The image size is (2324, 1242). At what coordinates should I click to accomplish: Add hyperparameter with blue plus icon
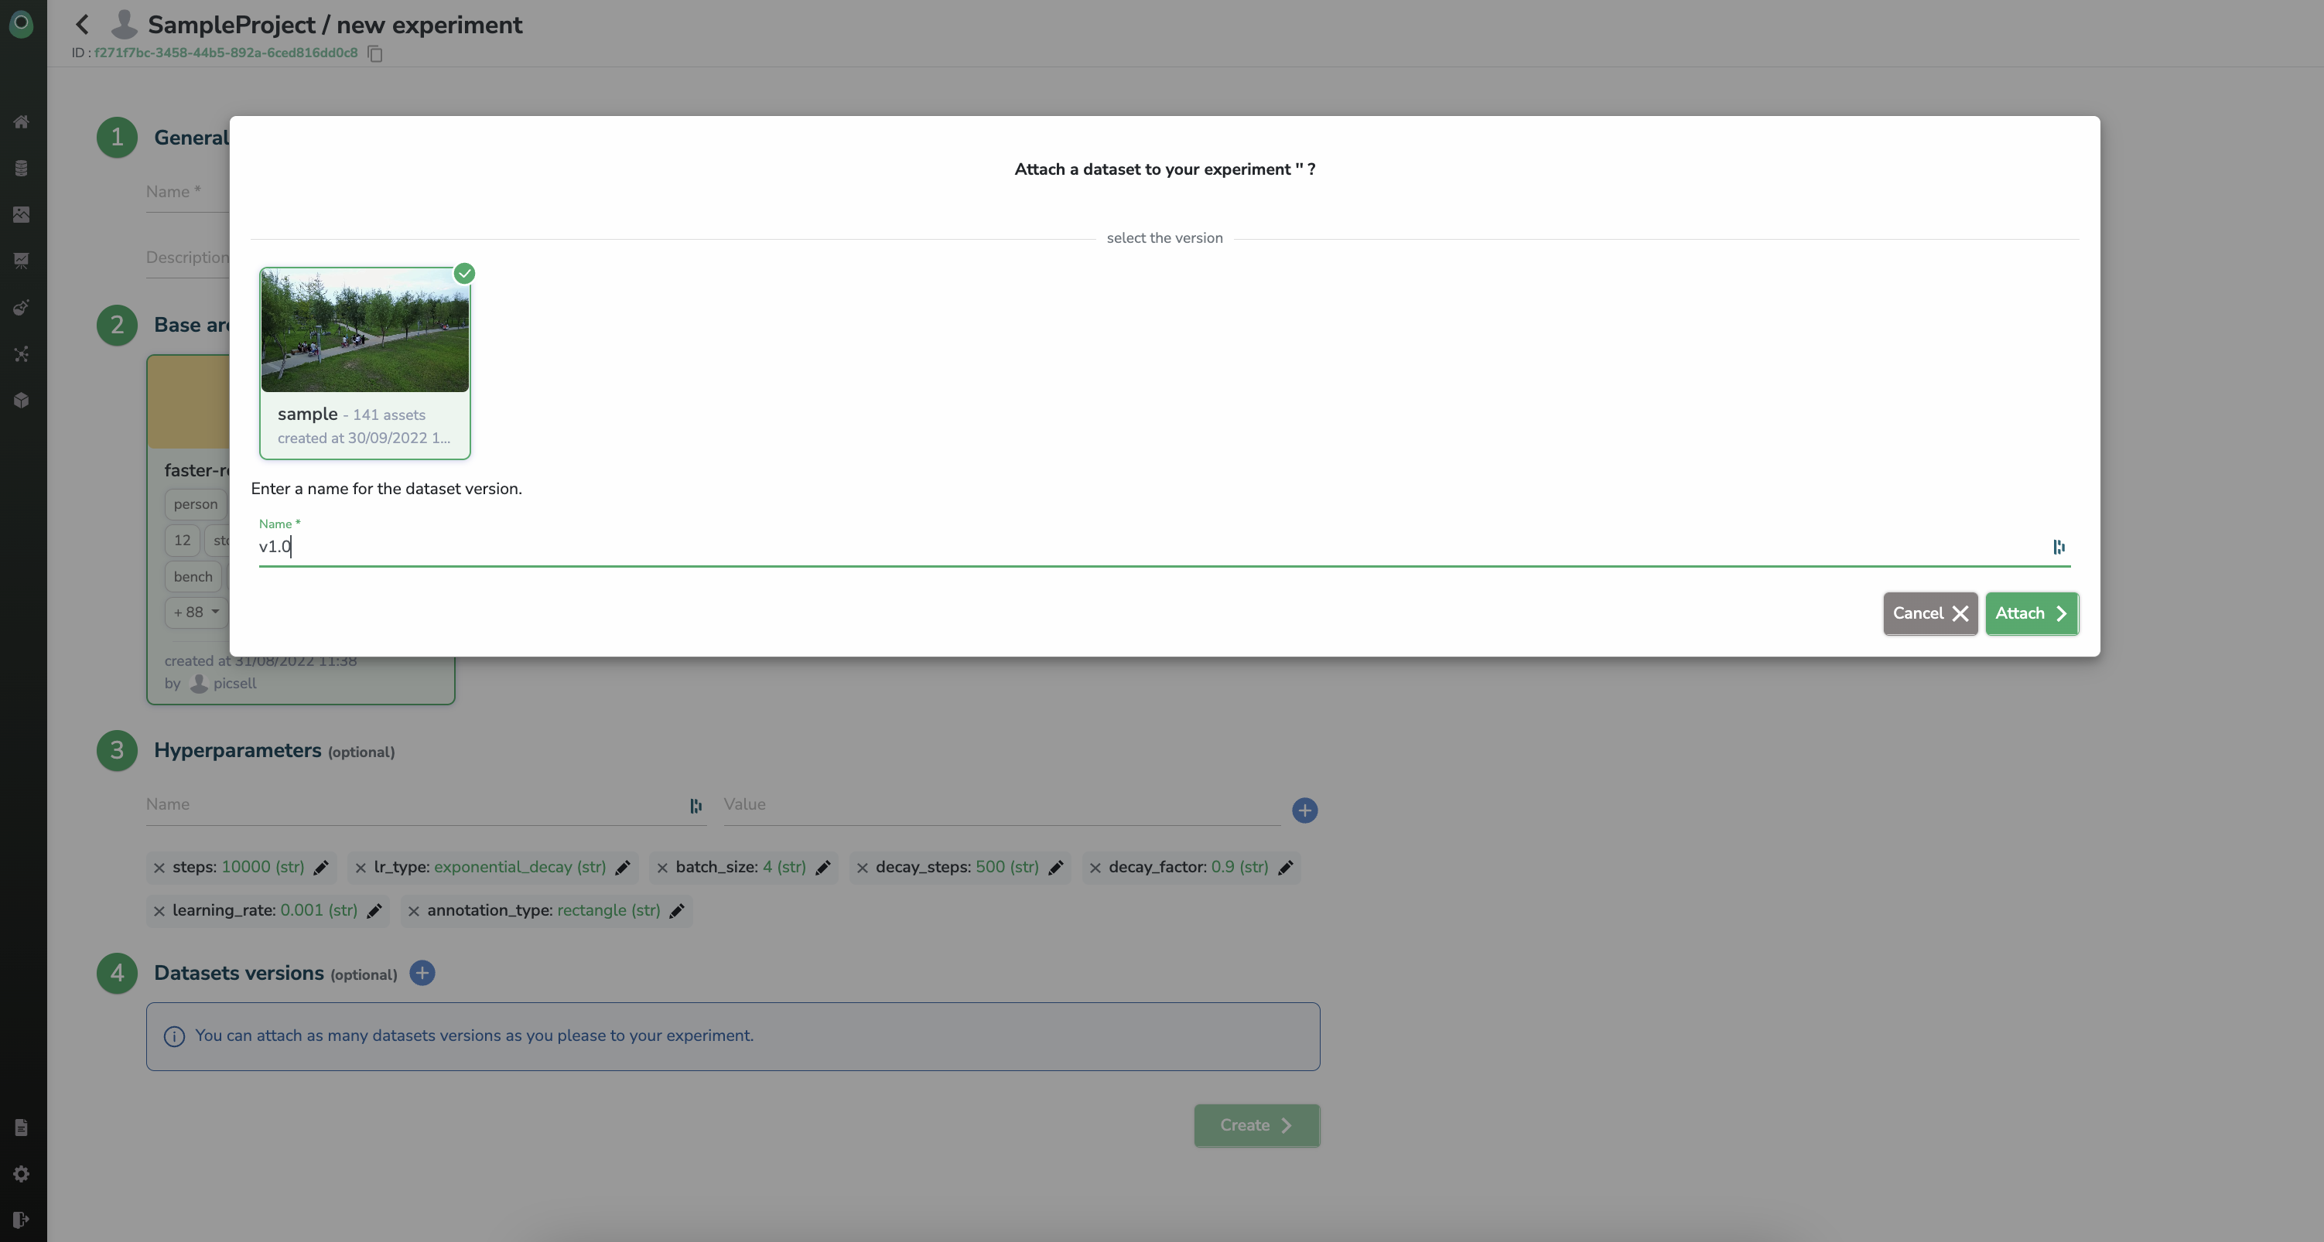(1304, 810)
